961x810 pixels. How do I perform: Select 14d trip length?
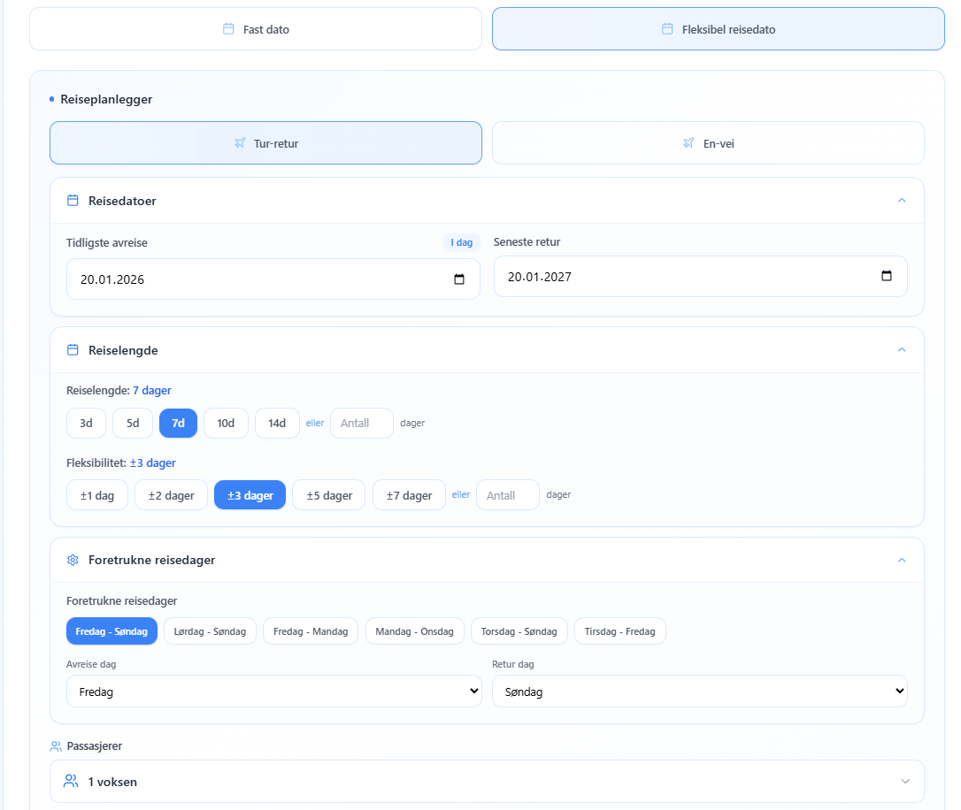277,423
